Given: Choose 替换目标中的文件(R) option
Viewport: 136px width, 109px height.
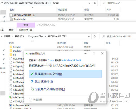Looking at the screenshot, I should click(x=65, y=74).
